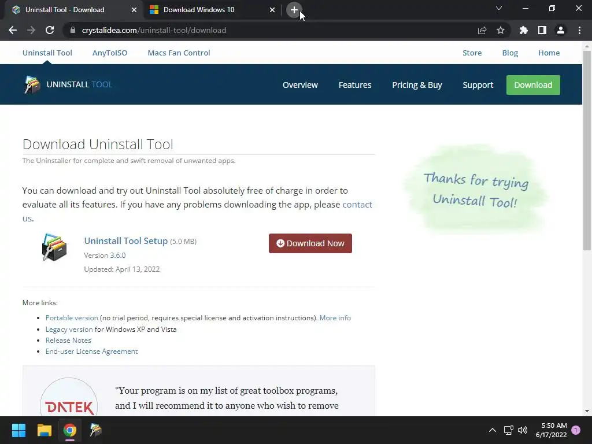Open Macs Fan Control product link
Screen dimensions: 592x444
click(179, 53)
